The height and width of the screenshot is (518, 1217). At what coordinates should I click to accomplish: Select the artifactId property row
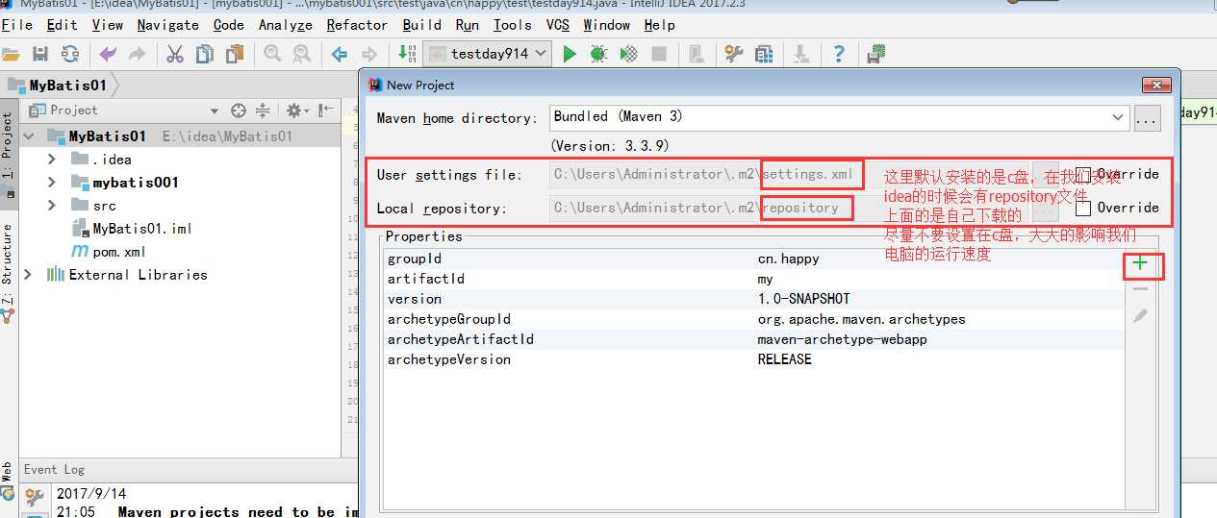tap(753, 279)
